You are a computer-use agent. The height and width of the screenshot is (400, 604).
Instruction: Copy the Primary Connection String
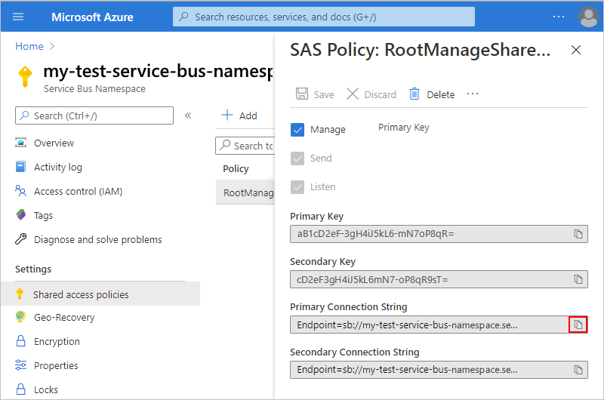click(x=578, y=325)
